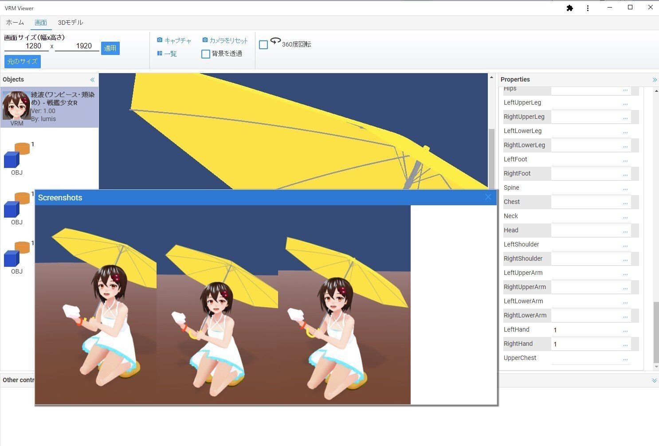The image size is (659, 446).
Task: Open the ホーム tab
Action: 15,22
